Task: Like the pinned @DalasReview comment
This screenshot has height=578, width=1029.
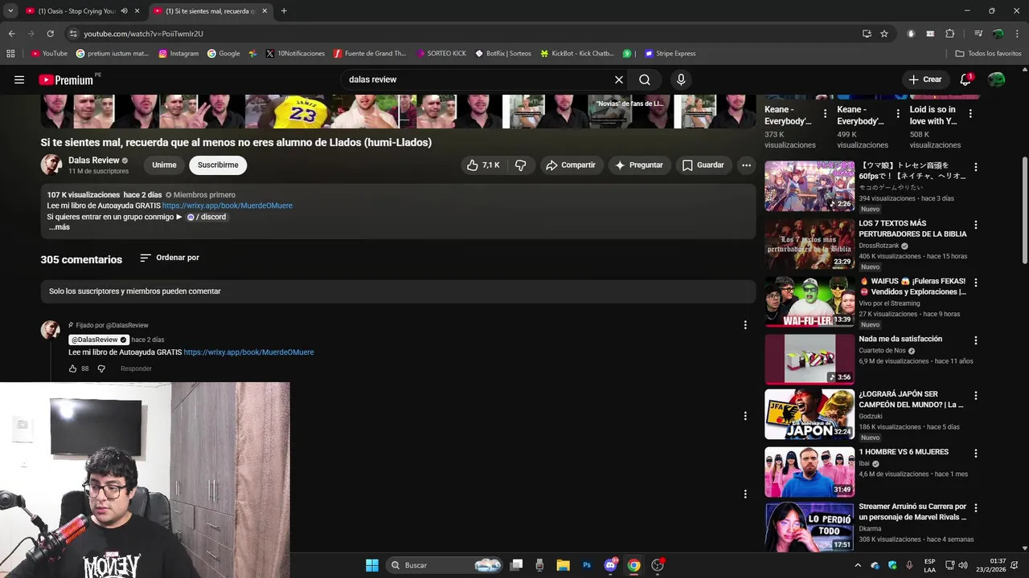Action: tap(72, 368)
